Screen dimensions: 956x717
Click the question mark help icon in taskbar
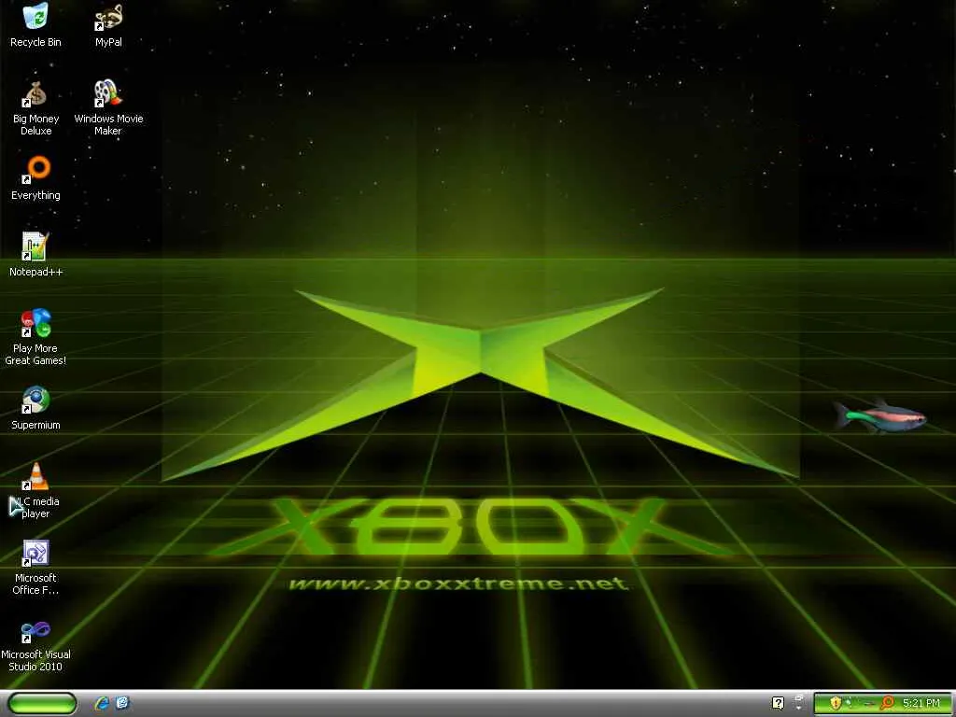[x=778, y=703]
